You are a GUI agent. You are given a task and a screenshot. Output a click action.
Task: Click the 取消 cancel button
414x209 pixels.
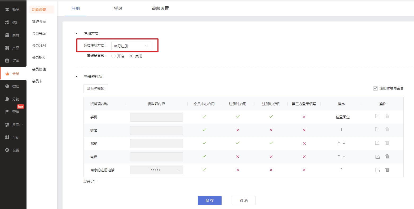point(244,201)
